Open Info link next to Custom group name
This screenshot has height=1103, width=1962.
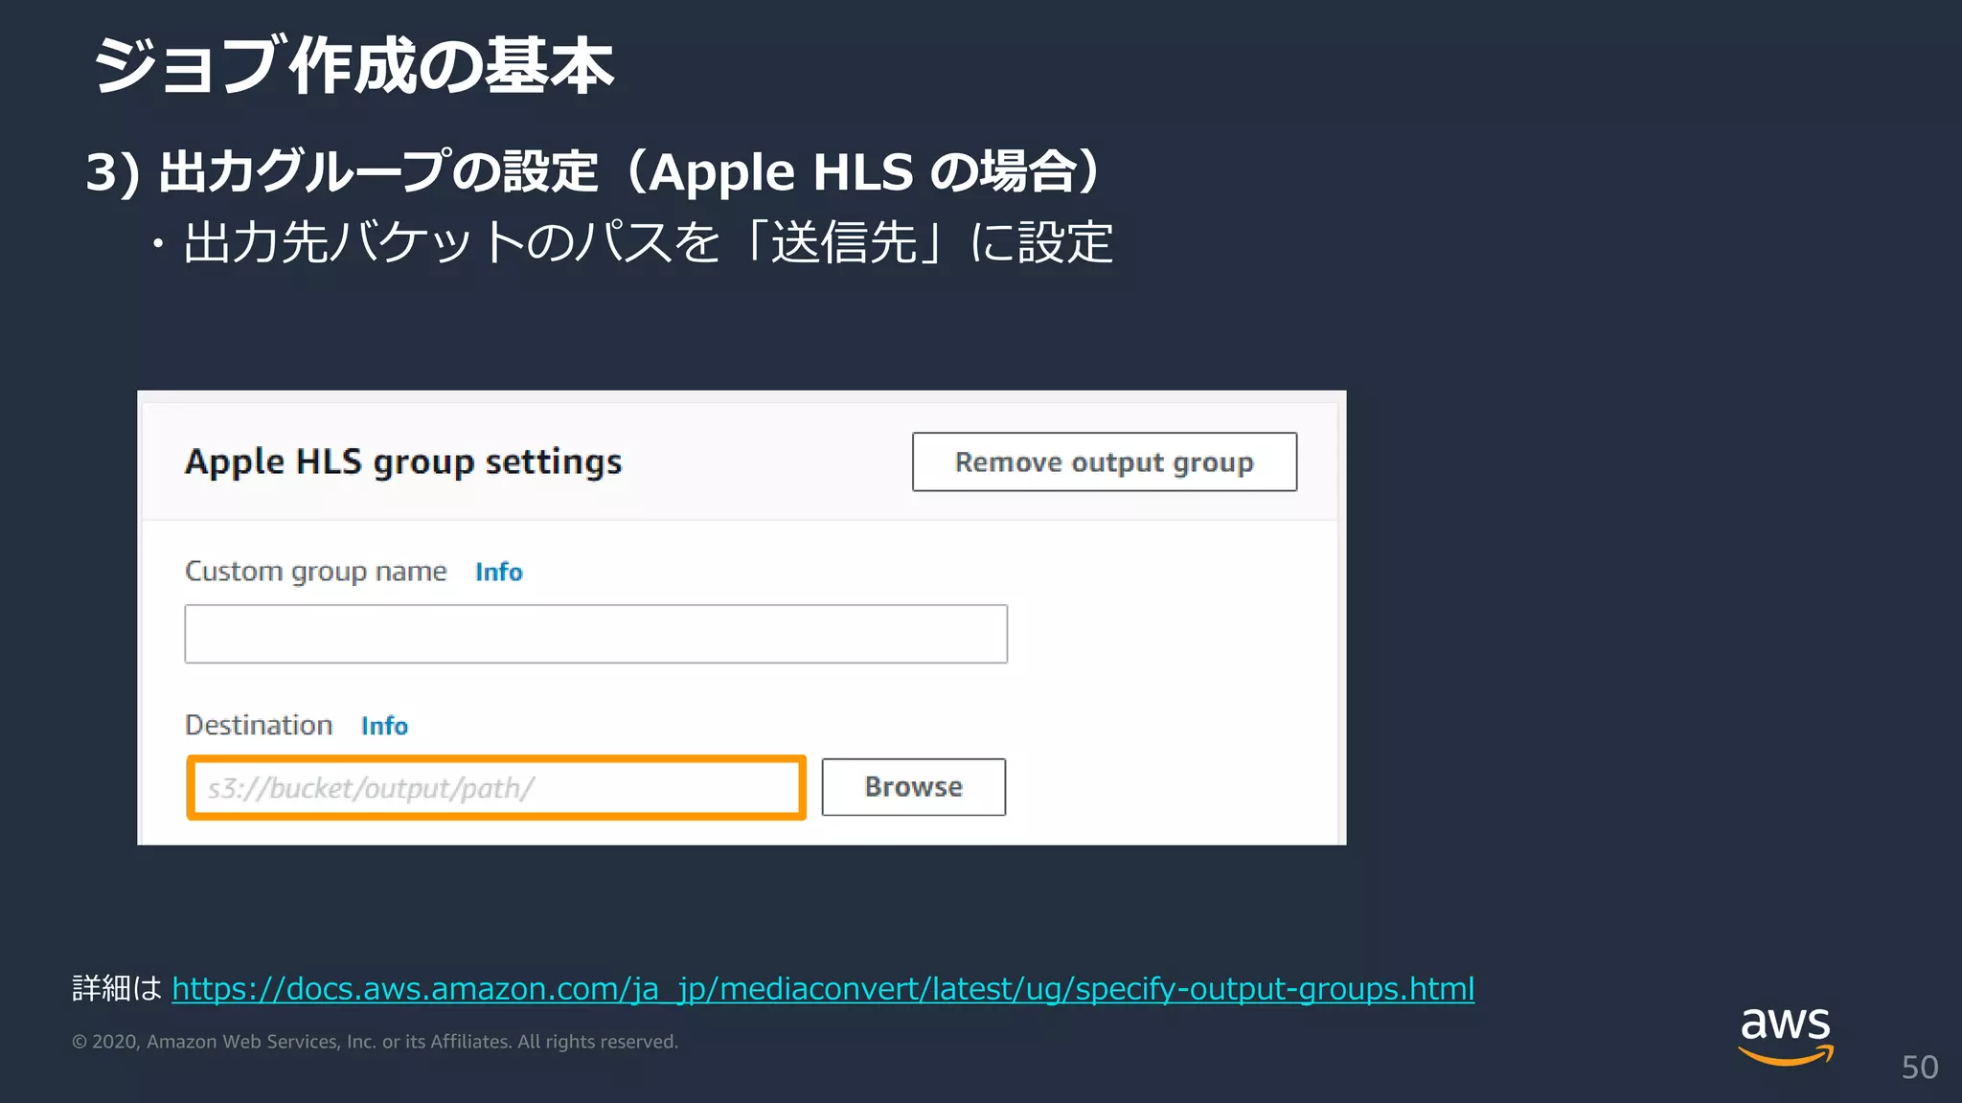point(499,572)
